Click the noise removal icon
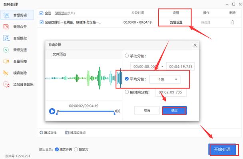This screenshot has width=243, height=159. pos(6,73)
